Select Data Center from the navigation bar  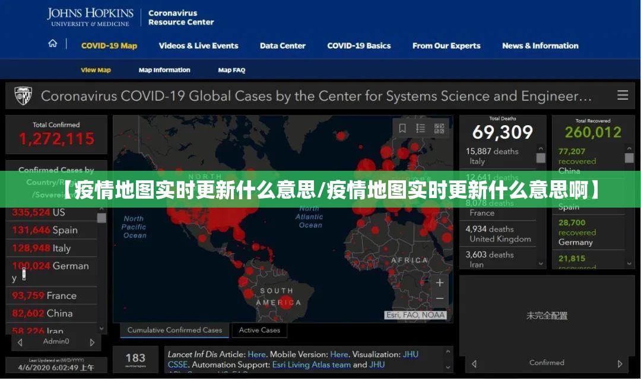[283, 46]
